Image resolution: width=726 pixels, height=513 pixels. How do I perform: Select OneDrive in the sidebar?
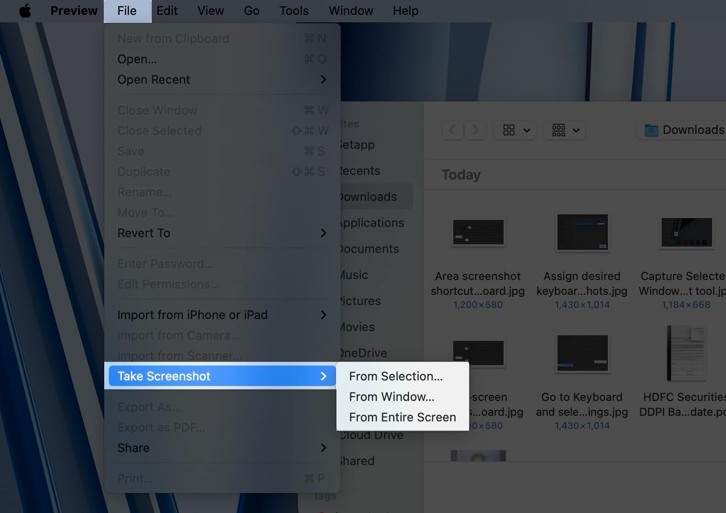click(363, 353)
